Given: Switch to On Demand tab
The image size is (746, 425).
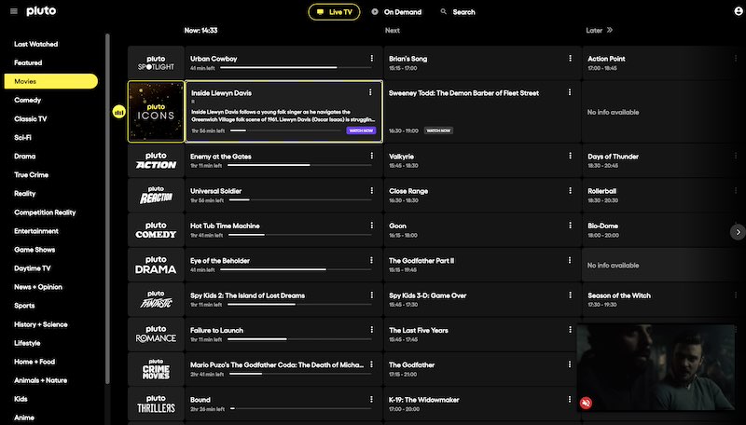Looking at the screenshot, I should pyautogui.click(x=396, y=12).
